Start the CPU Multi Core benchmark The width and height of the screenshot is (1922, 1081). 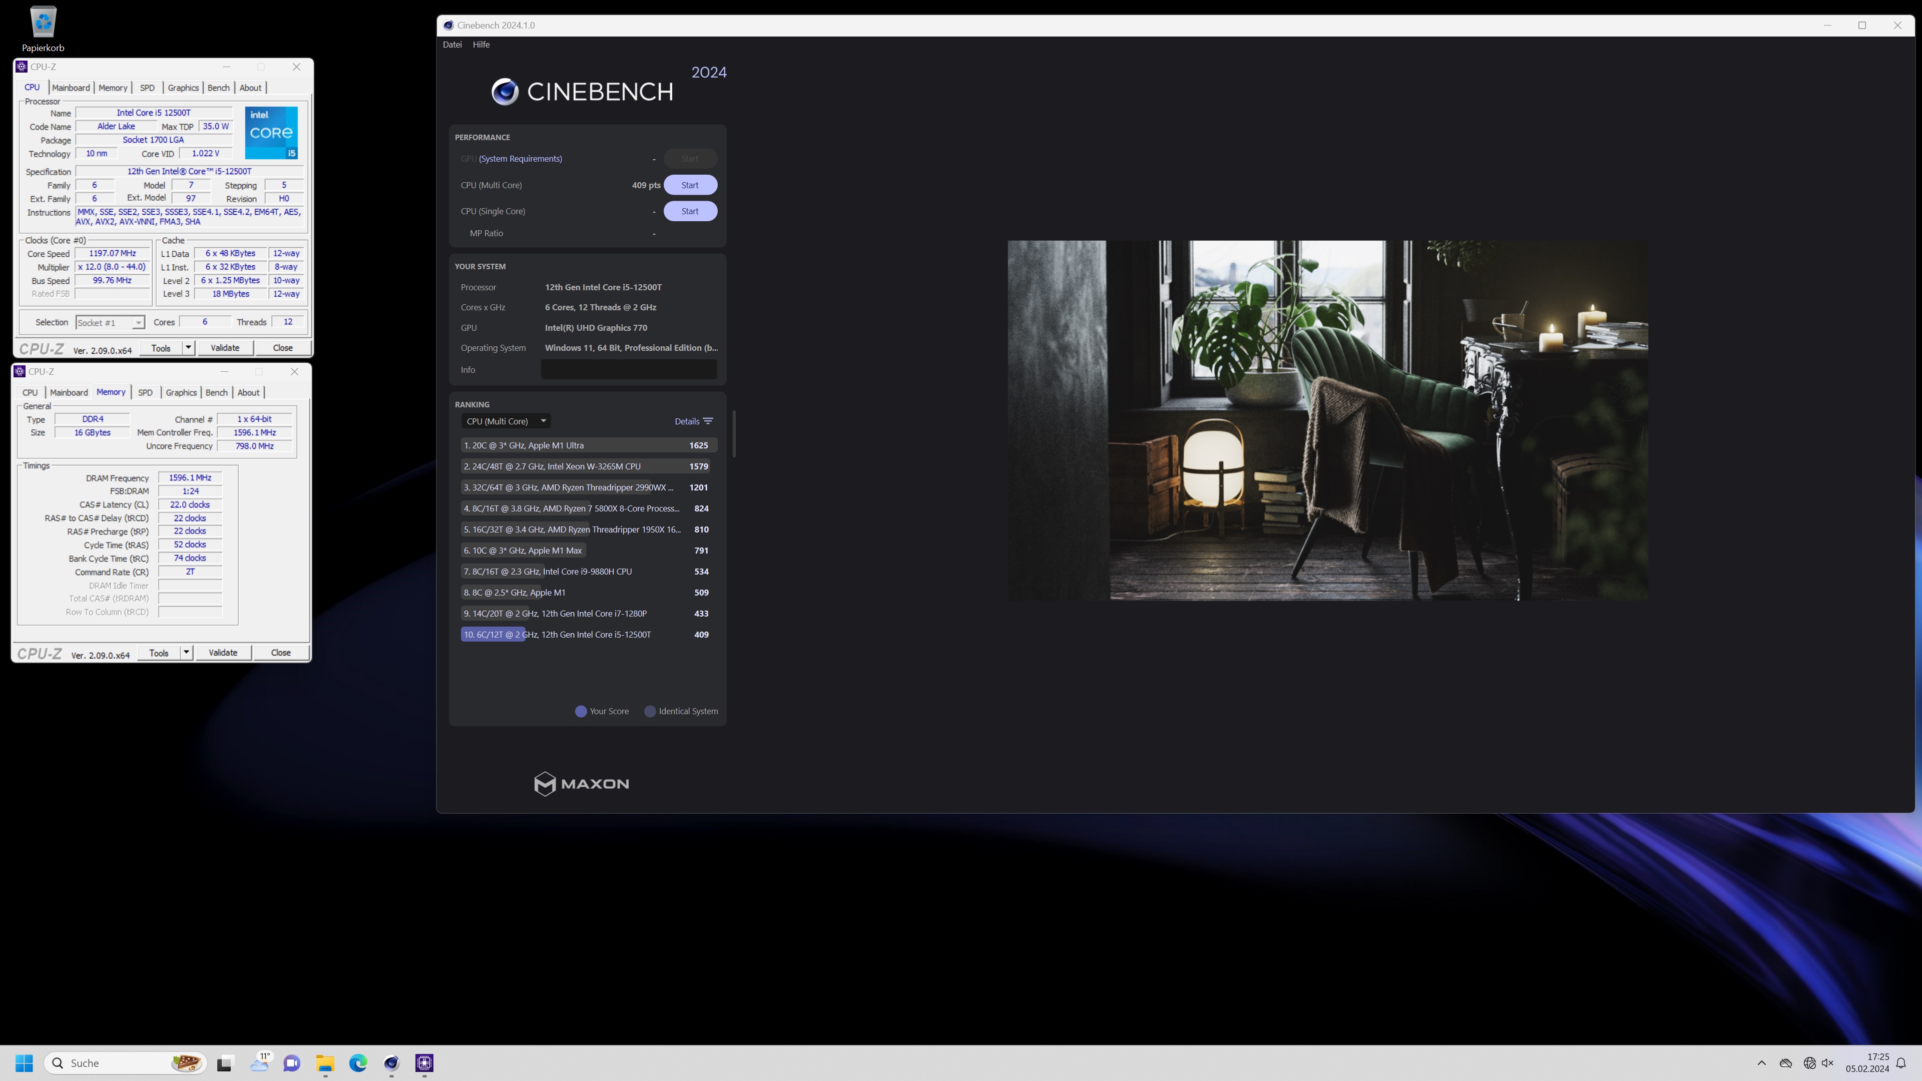[x=689, y=185]
